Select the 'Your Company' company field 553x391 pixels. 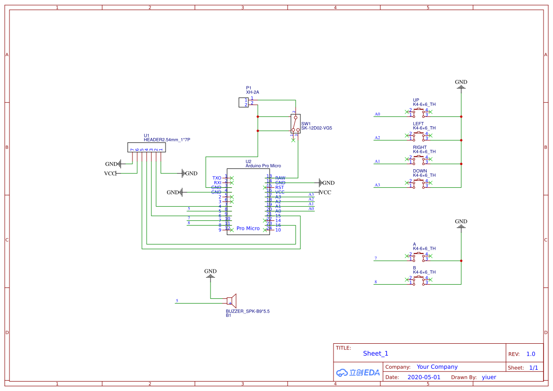click(x=437, y=367)
